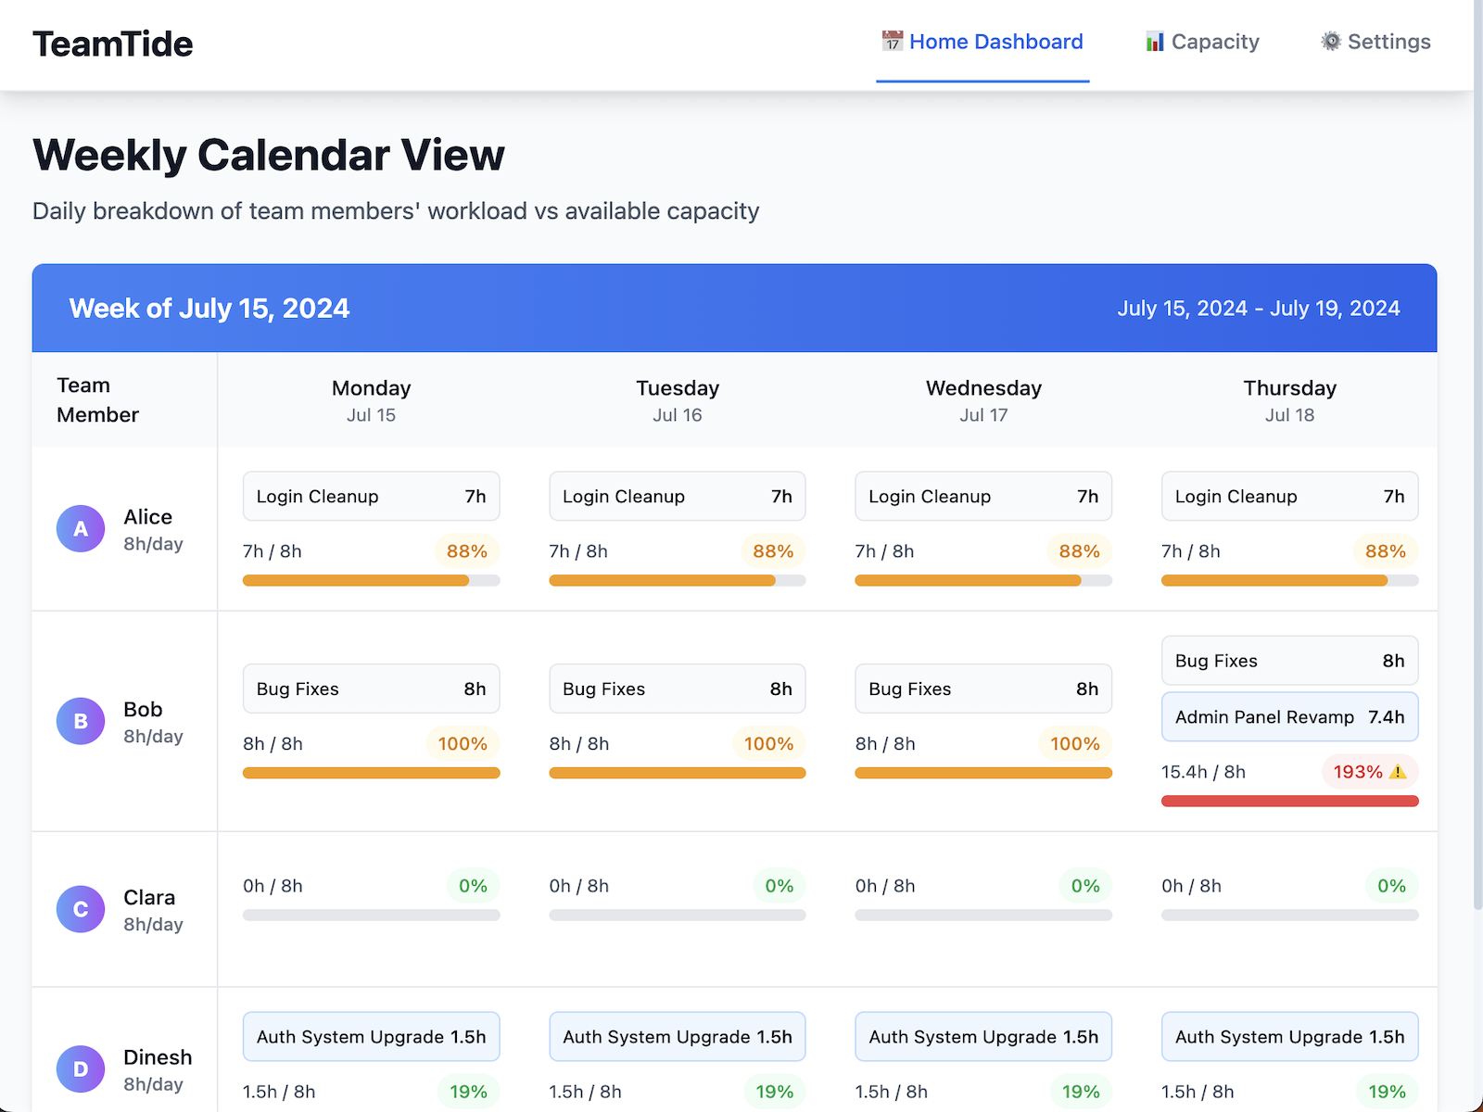This screenshot has width=1483, height=1112.
Task: Click the calendar icon beside Home Dashboard
Action: pos(892,41)
